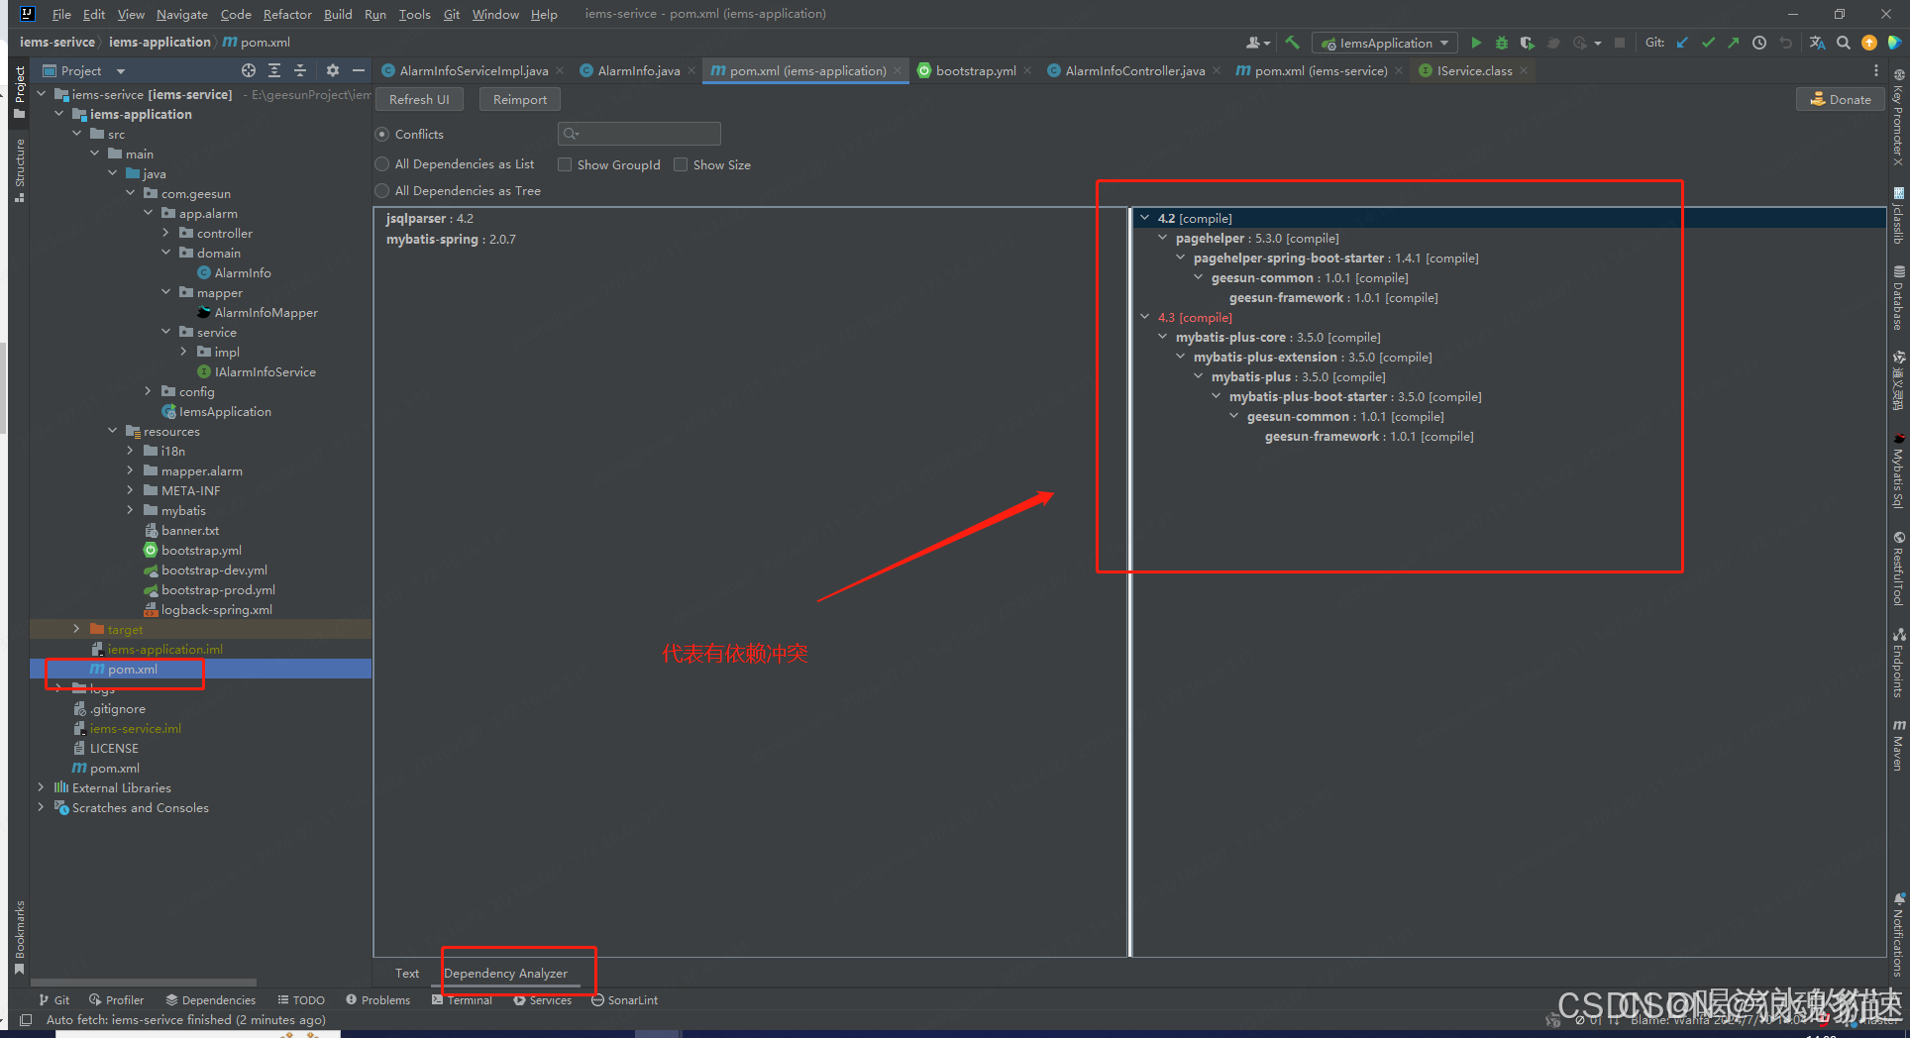The width and height of the screenshot is (1910, 1038).
Task: Click the Donate button
Action: coord(1840,99)
